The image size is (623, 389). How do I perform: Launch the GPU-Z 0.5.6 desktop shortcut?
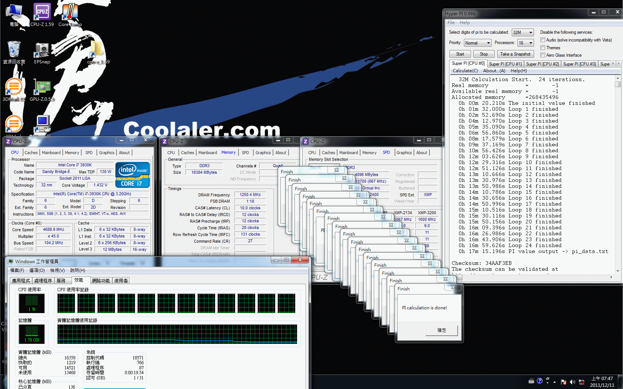coord(42,90)
